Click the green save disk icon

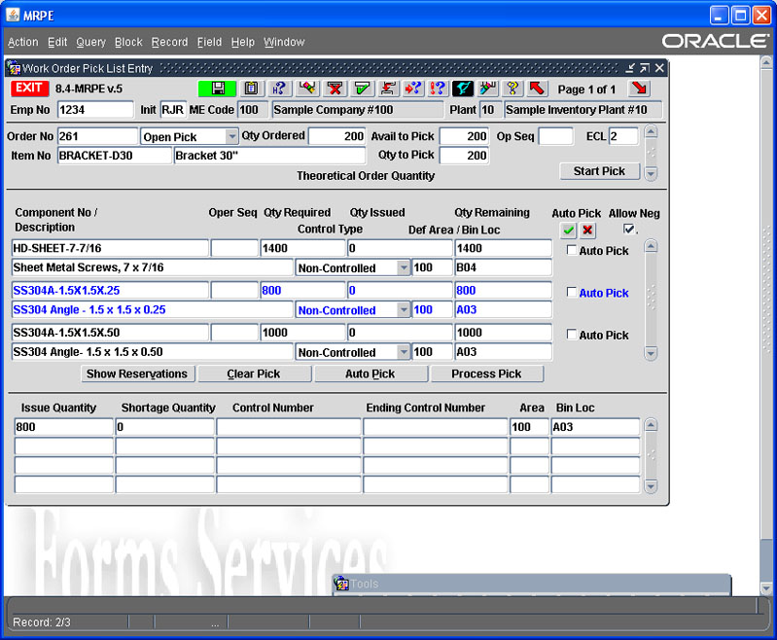pos(218,89)
